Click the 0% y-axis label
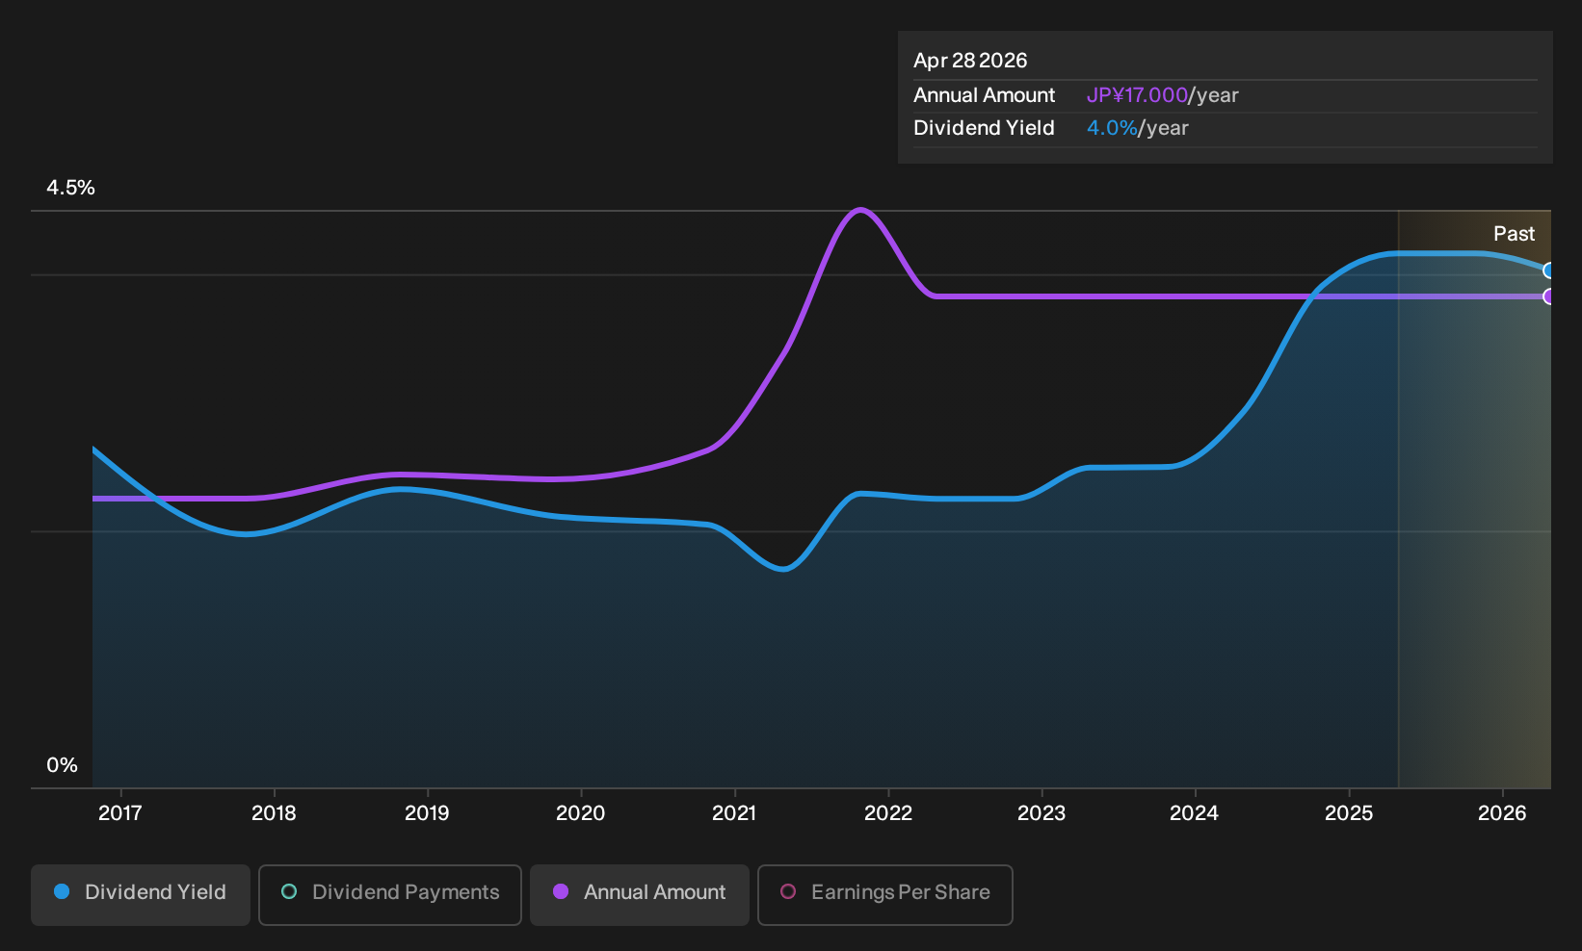Image resolution: width=1582 pixels, height=951 pixels. pos(62,765)
